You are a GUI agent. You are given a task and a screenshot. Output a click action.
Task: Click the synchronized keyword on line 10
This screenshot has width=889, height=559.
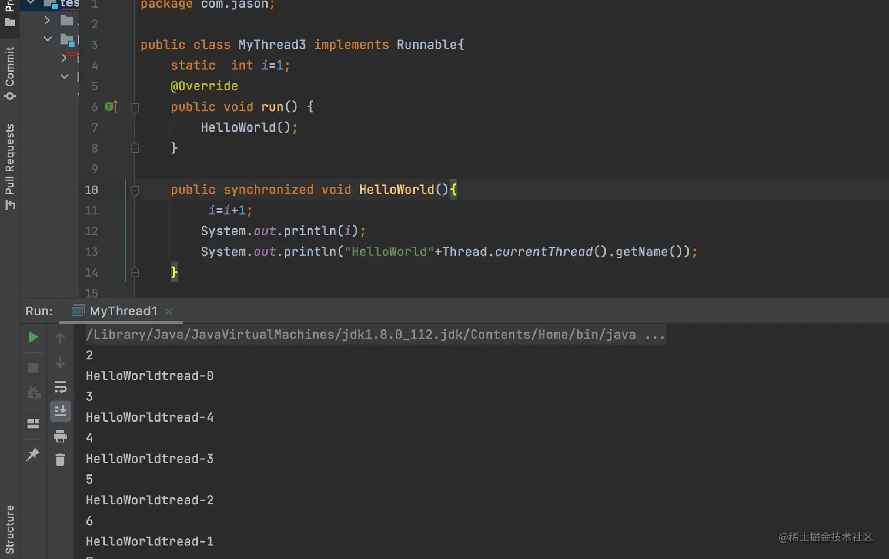268,190
